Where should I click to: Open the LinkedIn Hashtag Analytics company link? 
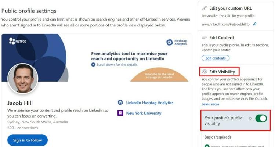149,103
